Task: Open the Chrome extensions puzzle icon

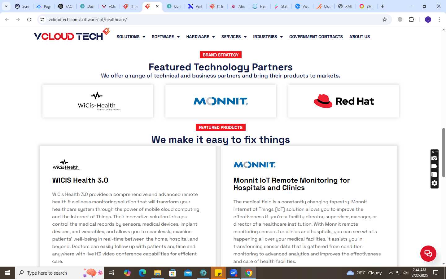Action: pos(411,20)
